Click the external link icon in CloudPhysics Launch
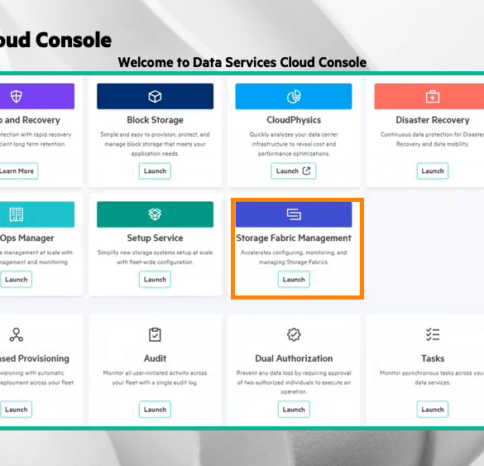Viewport: 484px width, 466px height. tap(306, 171)
